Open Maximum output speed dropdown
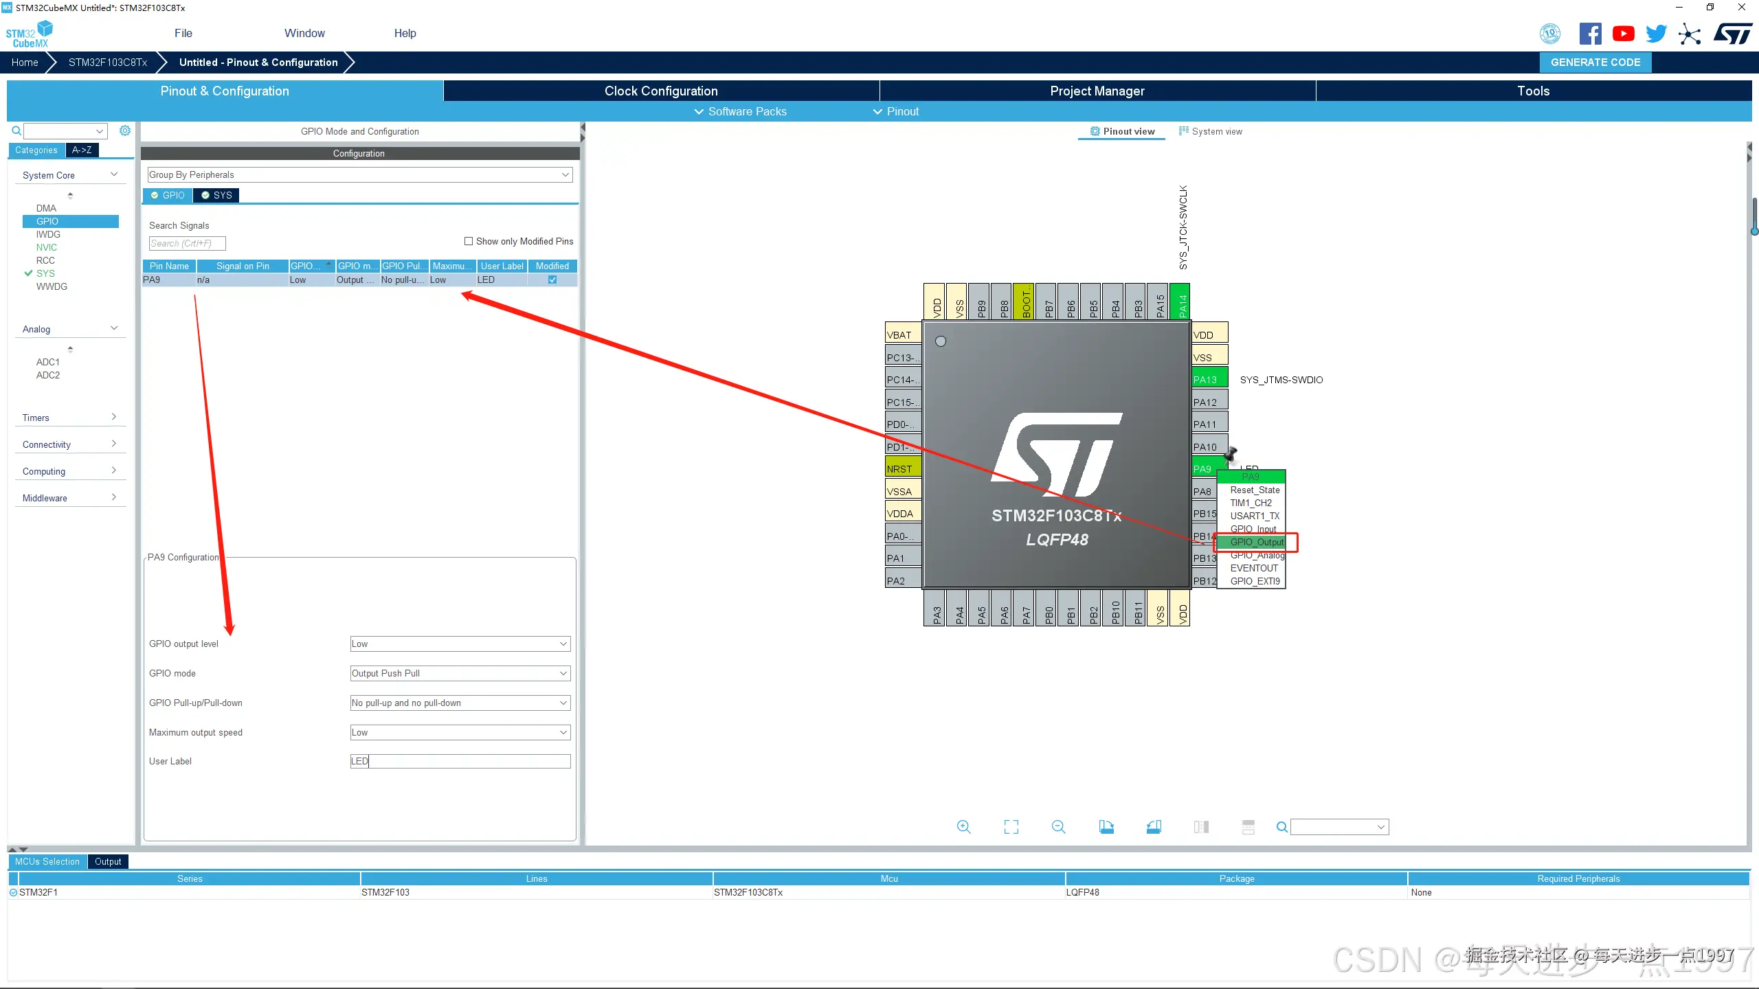The height and width of the screenshot is (989, 1759). point(460,733)
